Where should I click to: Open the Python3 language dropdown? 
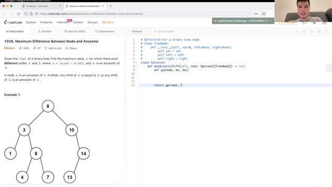click(x=139, y=31)
